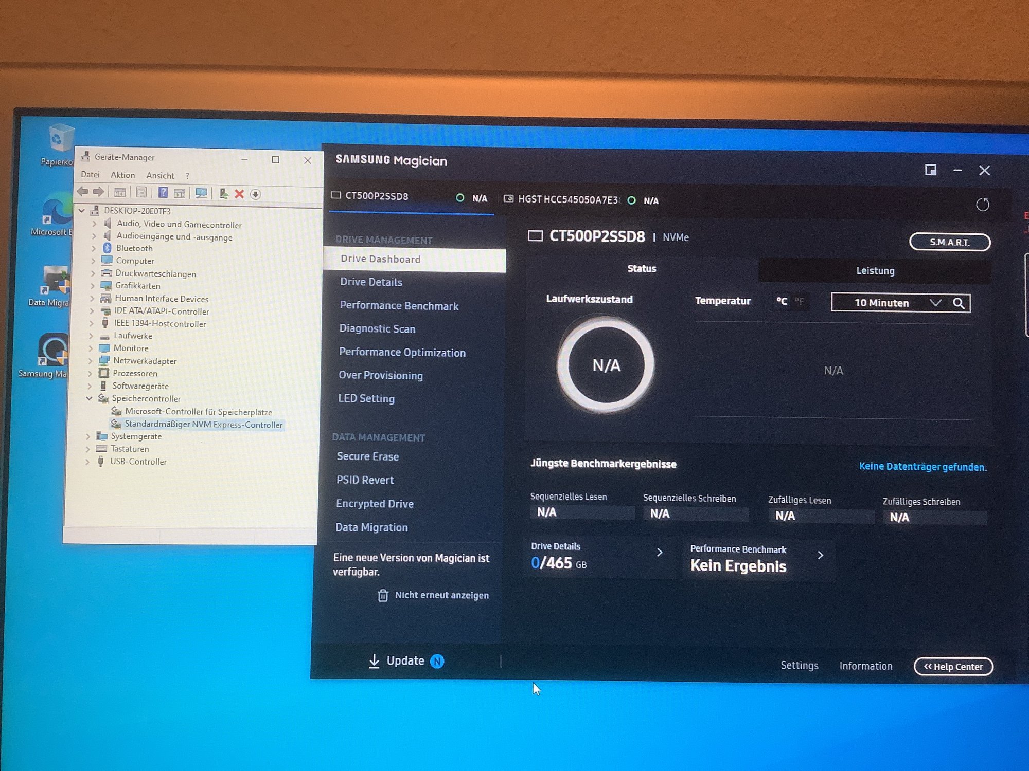1029x771 pixels.
Task: Click the trash icon beside Nicht erneut anzeigen
Action: 383,595
